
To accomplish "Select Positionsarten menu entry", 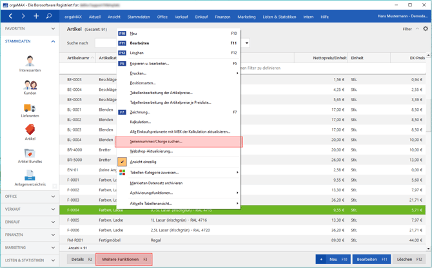I will (x=179, y=83).
